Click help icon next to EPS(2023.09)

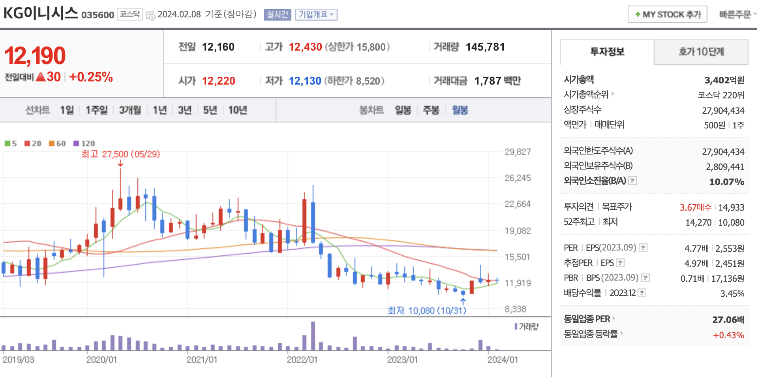coord(643,248)
